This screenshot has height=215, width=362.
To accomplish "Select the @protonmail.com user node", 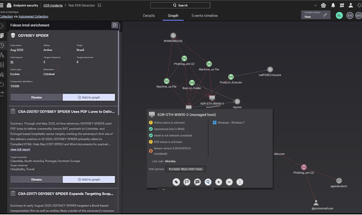I will click(316, 203).
